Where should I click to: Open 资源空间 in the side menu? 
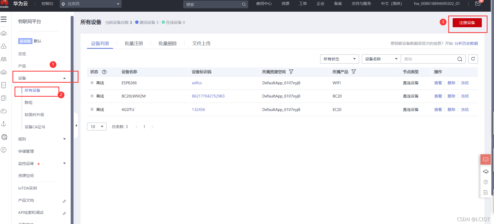pyautogui.click(x=26, y=176)
